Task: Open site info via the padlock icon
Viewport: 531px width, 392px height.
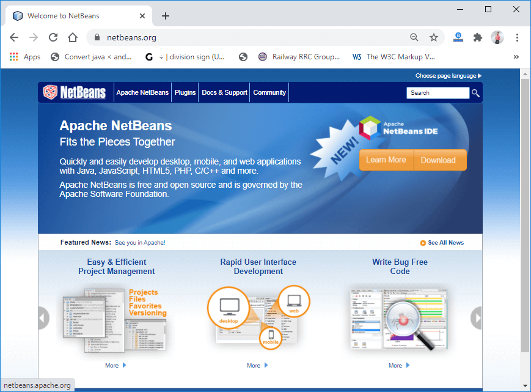Action: pos(97,37)
